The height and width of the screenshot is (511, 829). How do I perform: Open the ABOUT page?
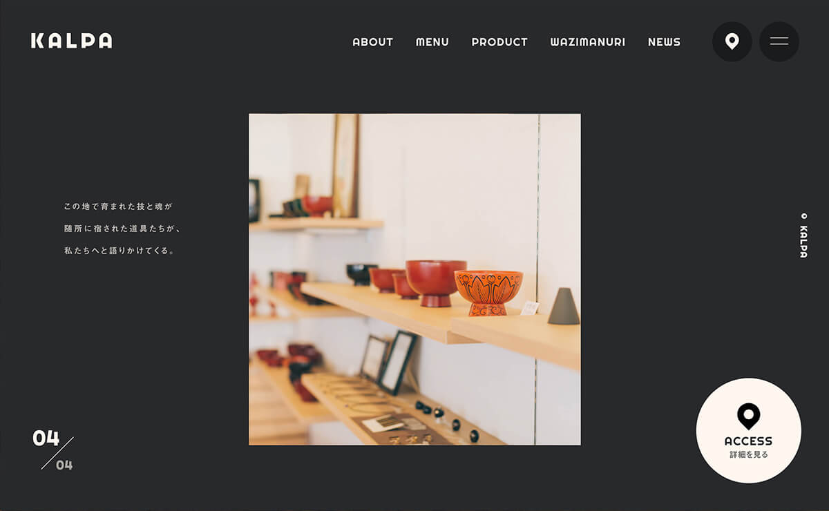[373, 42]
